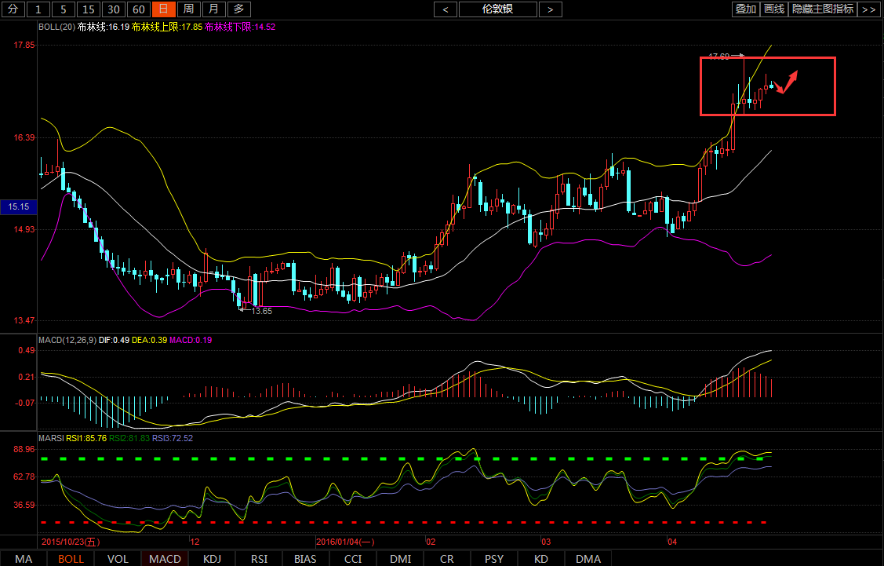Viewport: 884px width, 566px height.
Task: Select the 5-minute period button
Action: coord(64,9)
